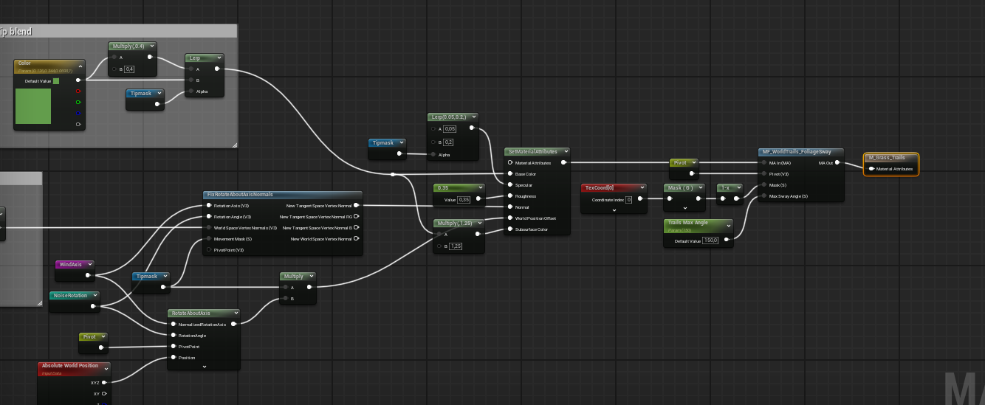
Task: Click the World Position Offset input pin
Action: (509, 218)
